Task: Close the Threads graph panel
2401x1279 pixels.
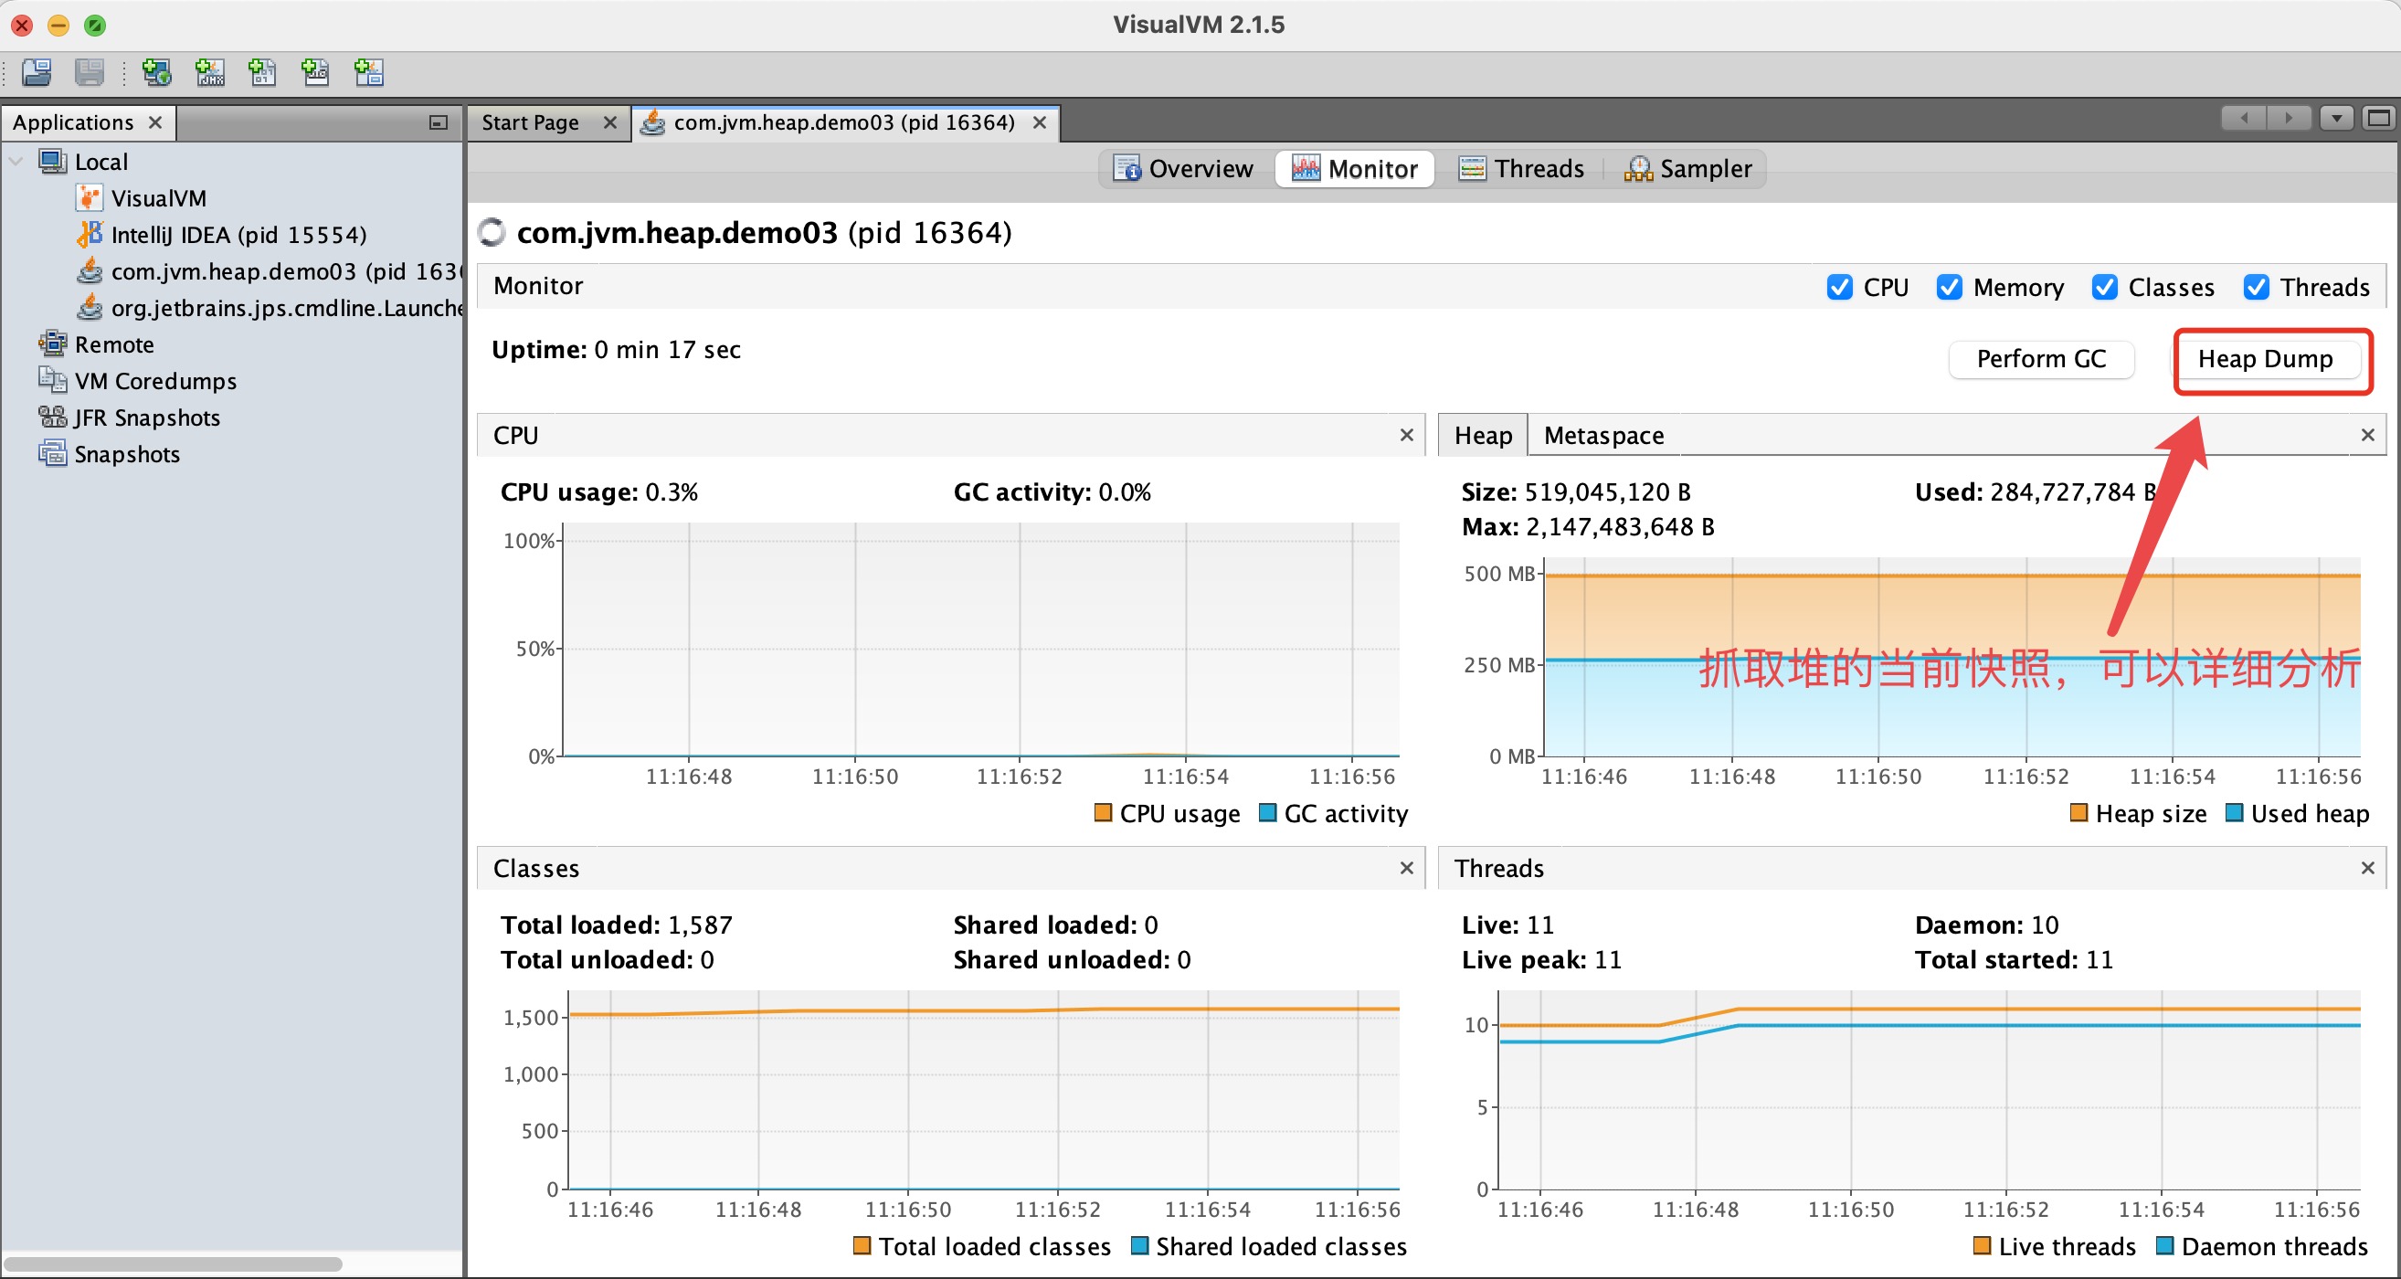Action: tap(2367, 868)
